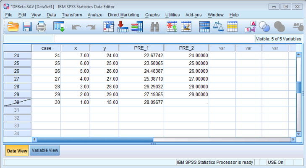Click the Weight Cases scale icon

[218, 27]
